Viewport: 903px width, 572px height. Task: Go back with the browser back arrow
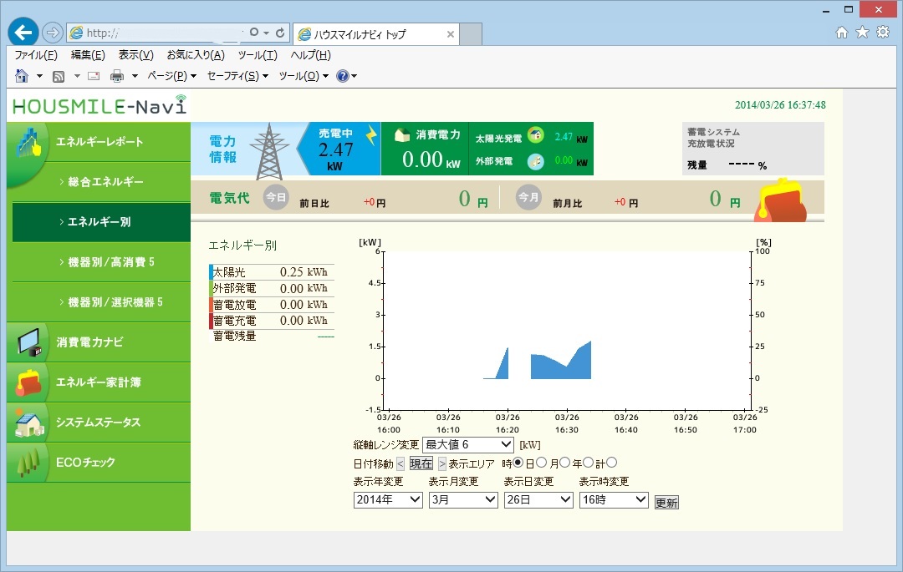point(23,33)
